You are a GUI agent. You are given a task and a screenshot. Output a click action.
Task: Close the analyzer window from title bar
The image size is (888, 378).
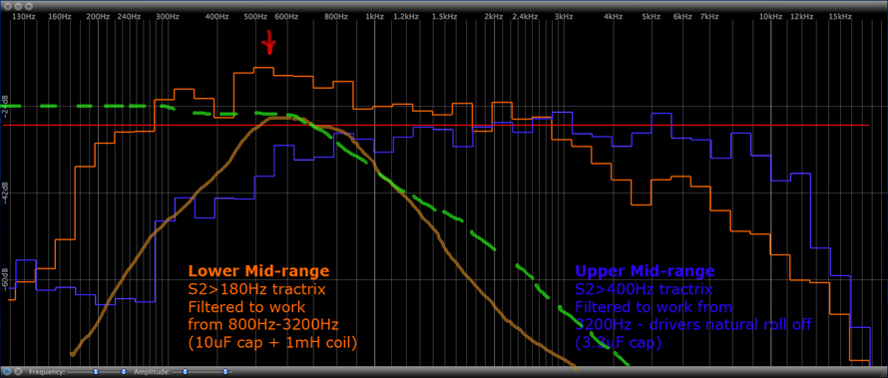pyautogui.click(x=7, y=6)
